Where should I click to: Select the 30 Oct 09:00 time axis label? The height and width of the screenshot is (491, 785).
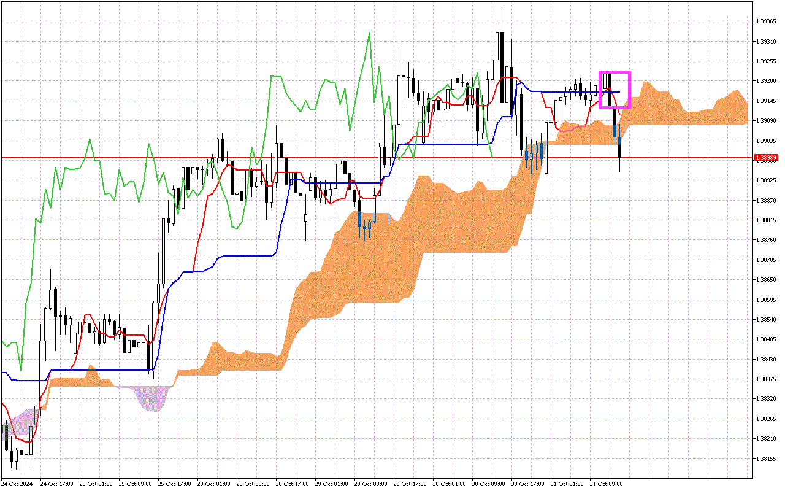pos(489,484)
